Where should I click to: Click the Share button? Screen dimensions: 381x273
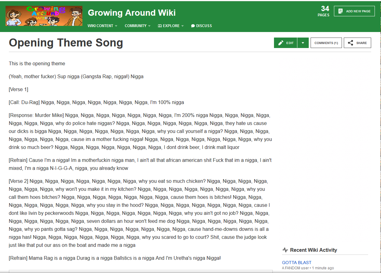357,43
